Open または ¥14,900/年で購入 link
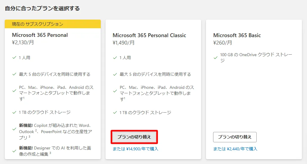The image size is (307, 164). [135, 149]
